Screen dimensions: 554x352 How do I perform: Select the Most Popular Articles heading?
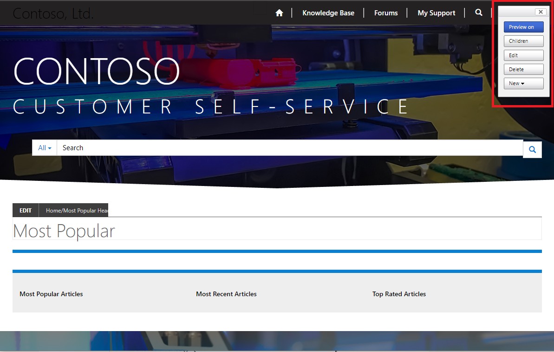(x=51, y=294)
